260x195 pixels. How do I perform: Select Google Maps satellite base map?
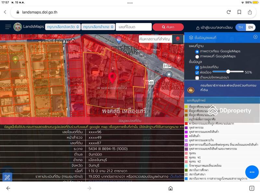tap(197, 51)
